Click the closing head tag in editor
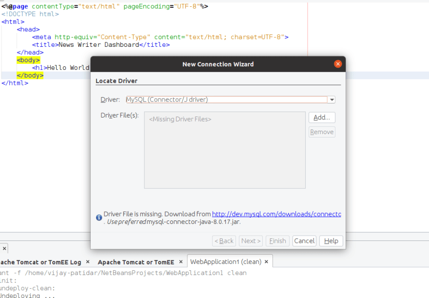This screenshot has width=429, height=298. (30, 52)
